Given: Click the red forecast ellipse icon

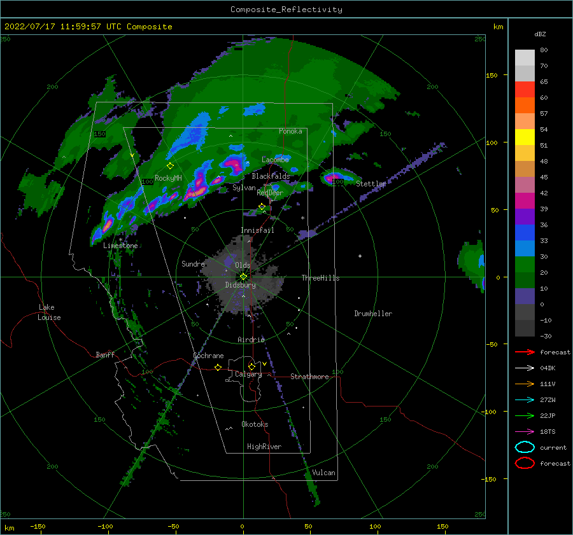Looking at the screenshot, I should [525, 463].
